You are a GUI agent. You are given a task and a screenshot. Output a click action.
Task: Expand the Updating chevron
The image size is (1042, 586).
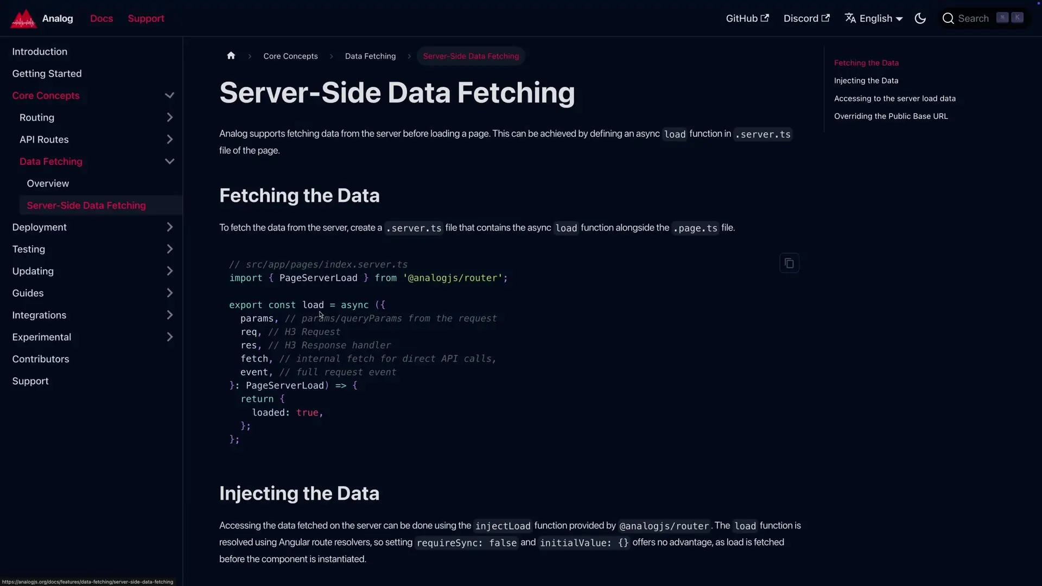click(169, 271)
